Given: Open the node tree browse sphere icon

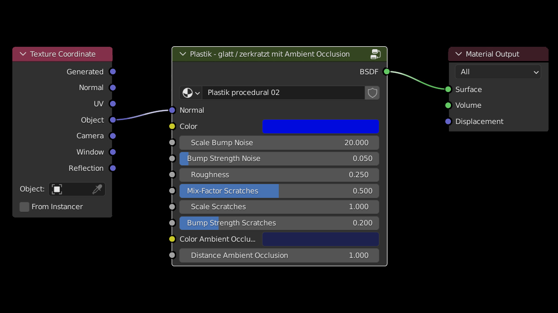Looking at the screenshot, I should [190, 93].
